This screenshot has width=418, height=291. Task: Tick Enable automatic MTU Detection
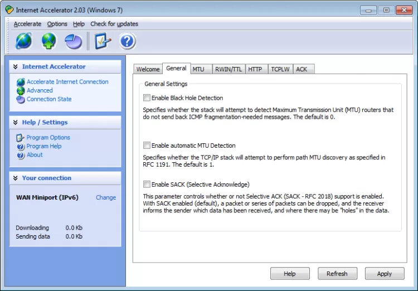147,145
